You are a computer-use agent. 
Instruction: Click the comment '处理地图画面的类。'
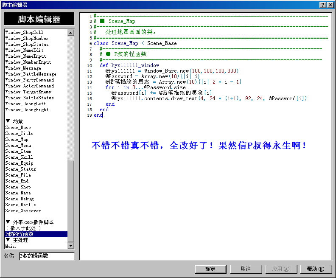pyautogui.click(x=131, y=32)
